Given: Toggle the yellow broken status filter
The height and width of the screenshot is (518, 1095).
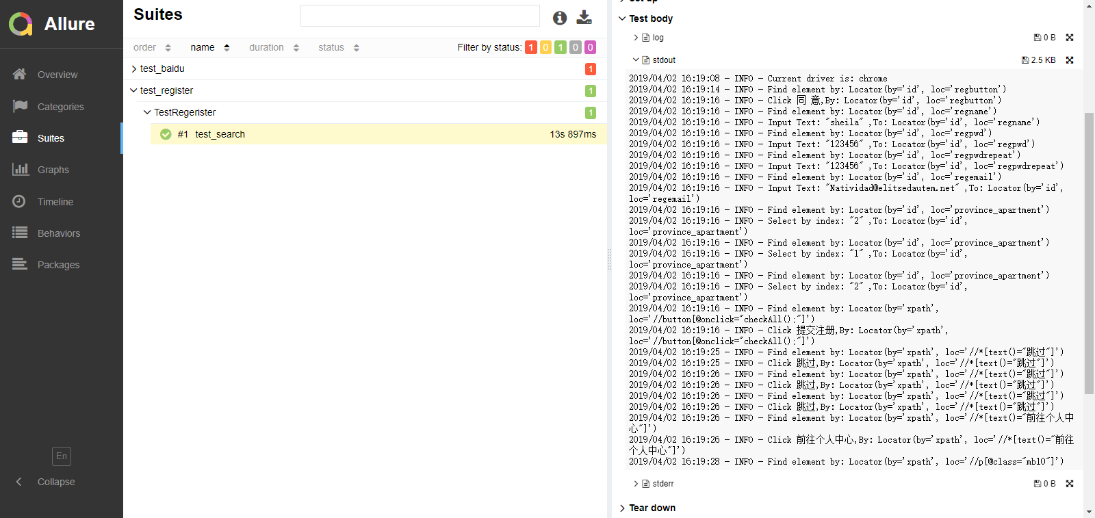Looking at the screenshot, I should click(545, 47).
